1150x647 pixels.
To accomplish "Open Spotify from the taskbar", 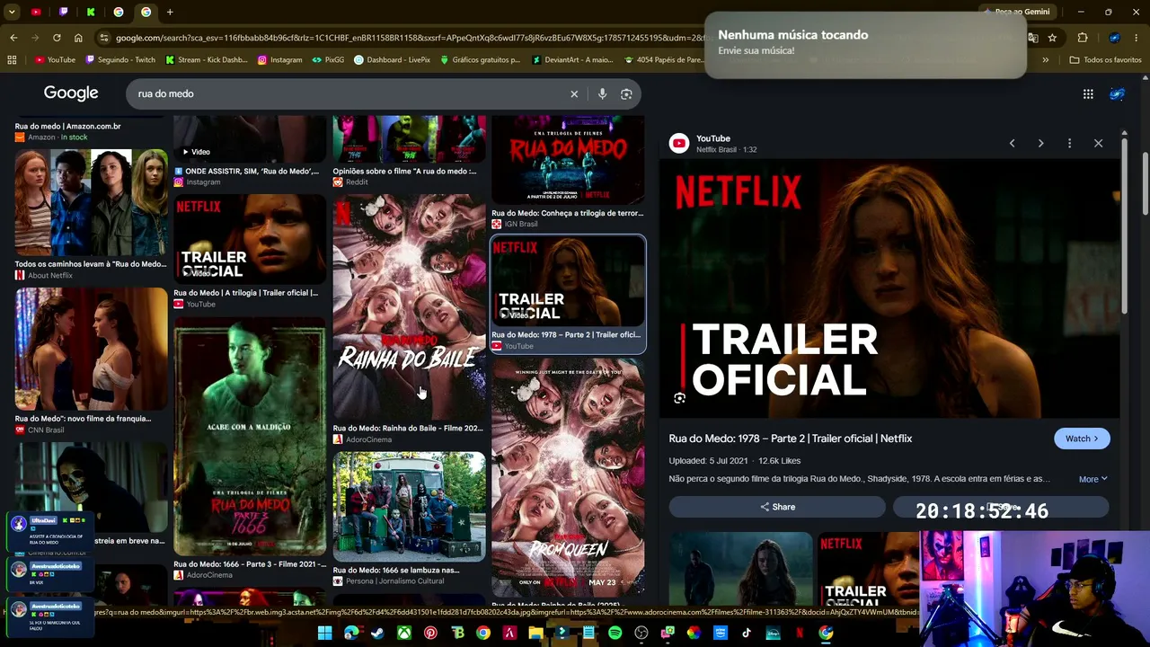I will click(x=615, y=633).
